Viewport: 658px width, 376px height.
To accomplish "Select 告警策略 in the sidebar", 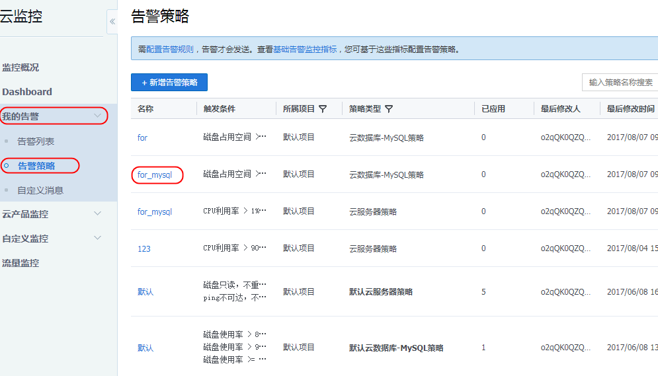I will coord(36,166).
